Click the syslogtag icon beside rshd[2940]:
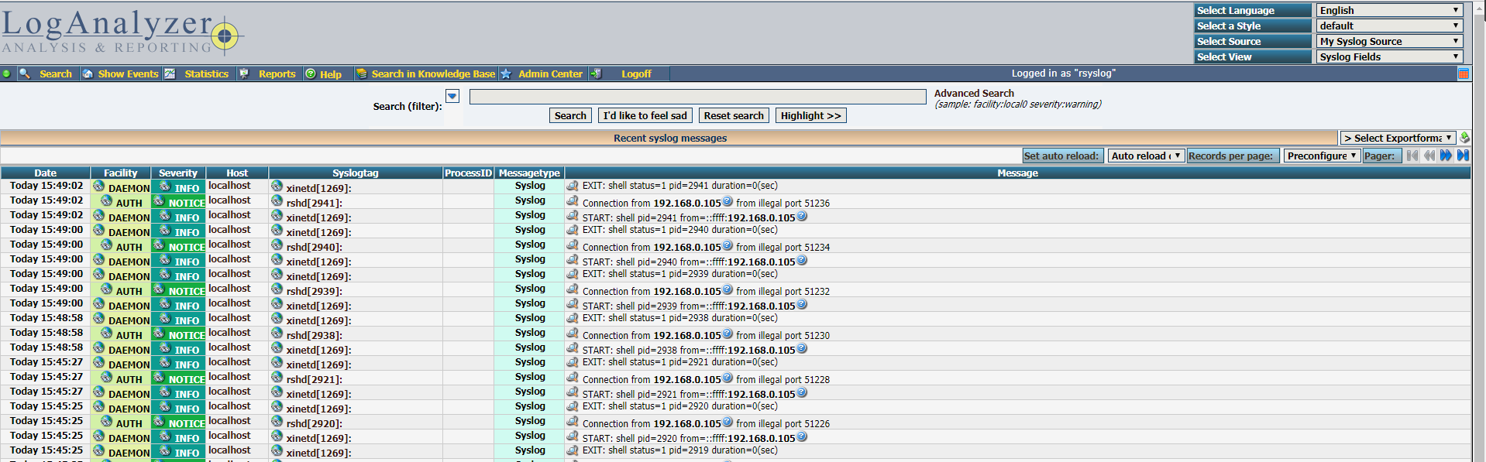 pos(277,245)
